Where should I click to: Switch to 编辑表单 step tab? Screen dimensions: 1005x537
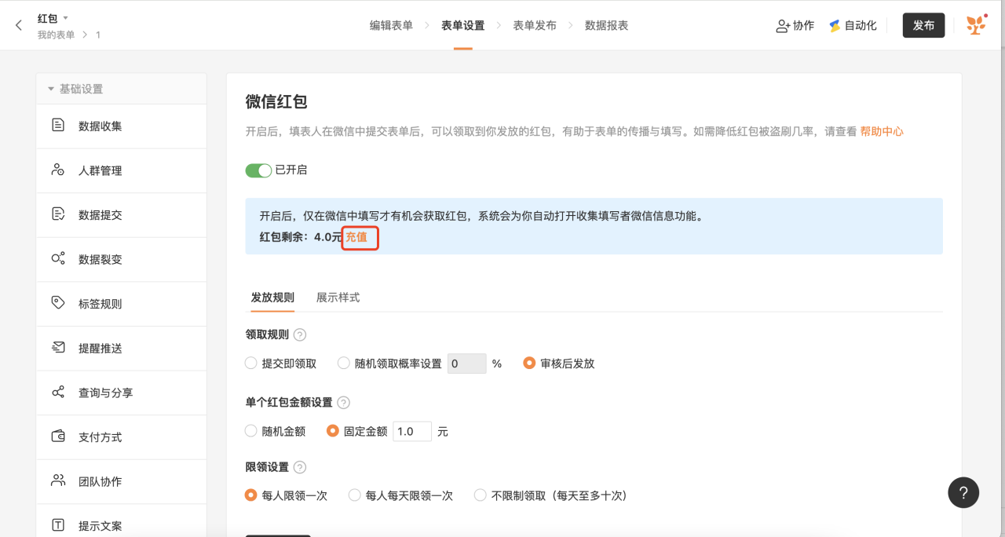391,25
